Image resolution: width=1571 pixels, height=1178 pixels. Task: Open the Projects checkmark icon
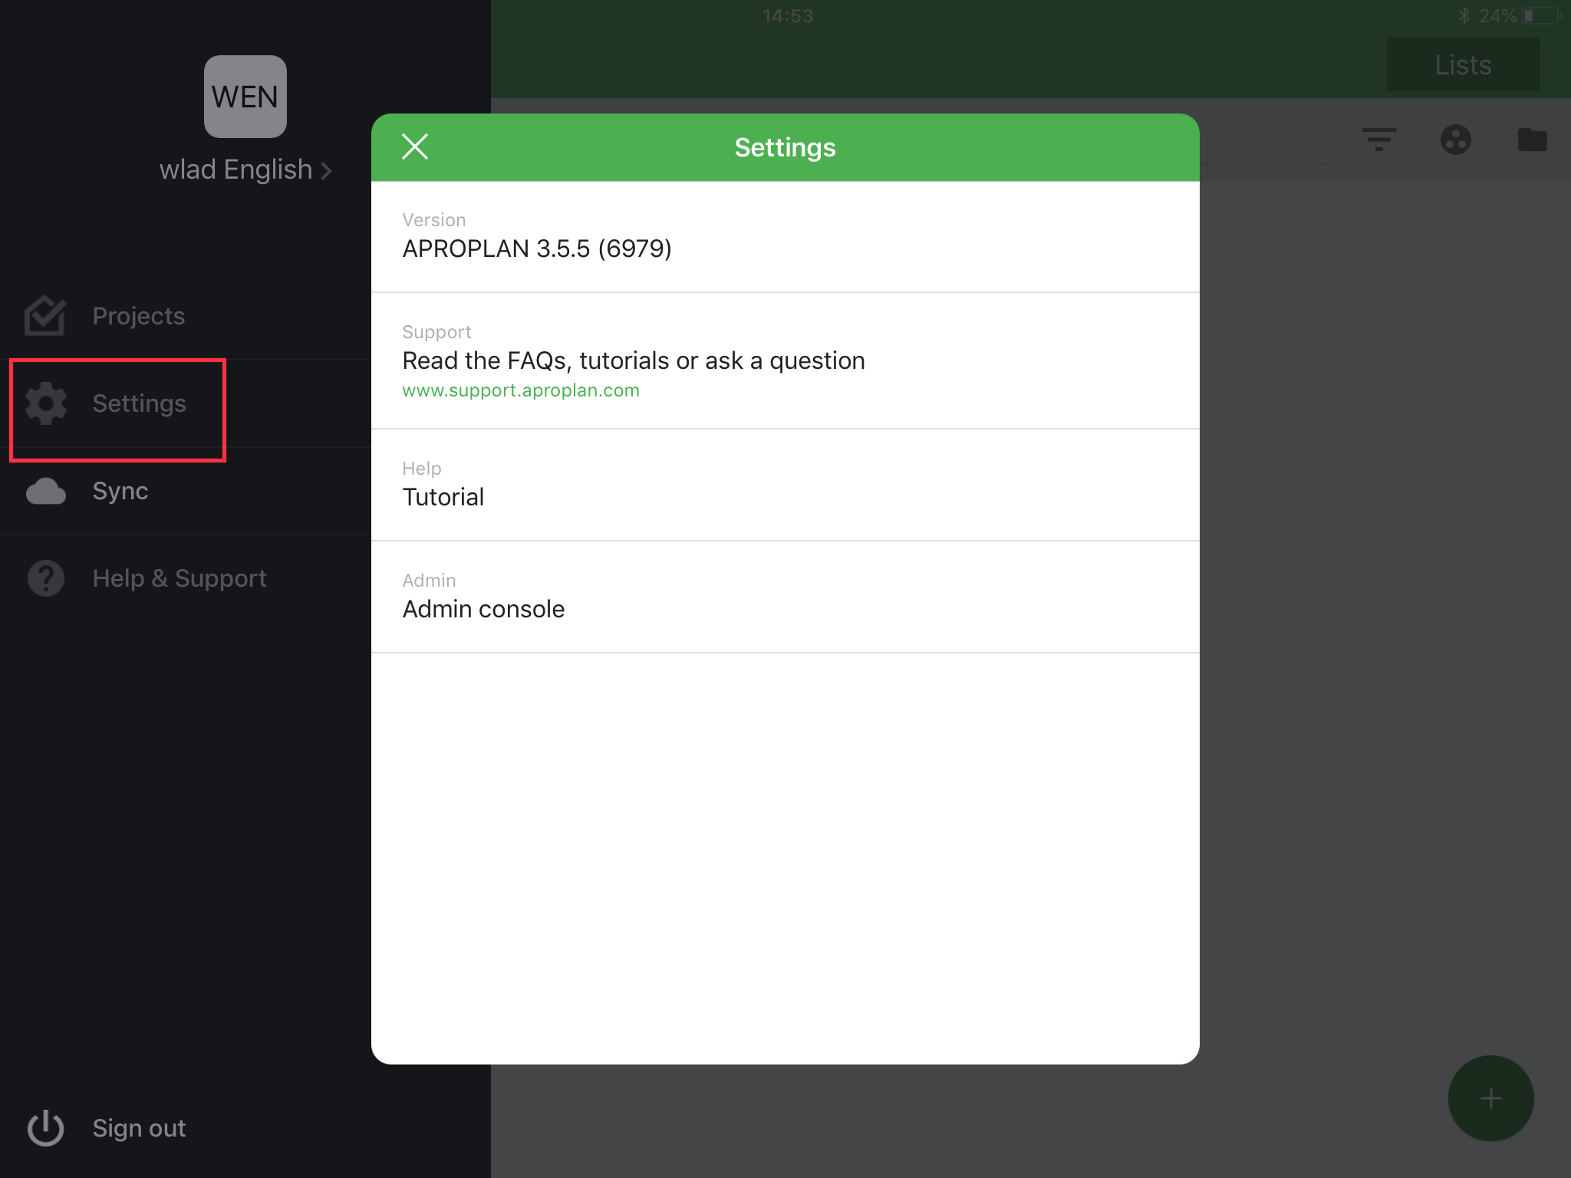click(x=45, y=316)
